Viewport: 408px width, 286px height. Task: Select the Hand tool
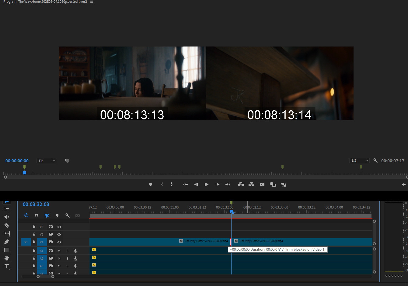tap(6, 258)
